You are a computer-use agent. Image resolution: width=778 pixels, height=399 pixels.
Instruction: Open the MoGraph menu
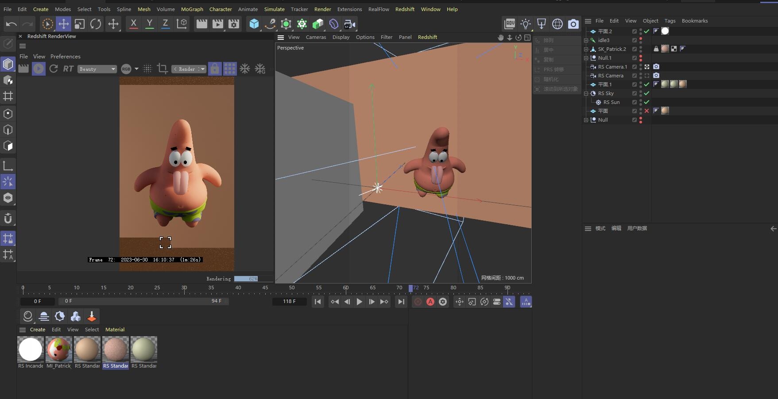pos(192,9)
